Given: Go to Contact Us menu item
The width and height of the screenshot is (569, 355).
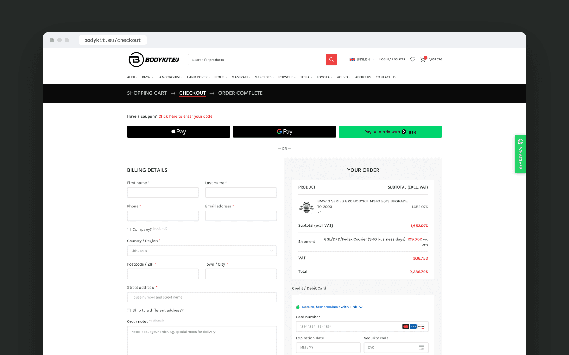Looking at the screenshot, I should pos(385,77).
